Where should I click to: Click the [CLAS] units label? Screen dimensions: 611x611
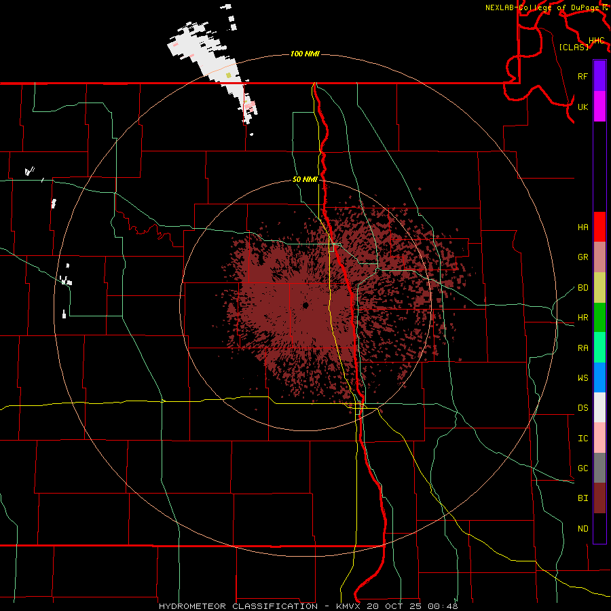pyautogui.click(x=574, y=48)
